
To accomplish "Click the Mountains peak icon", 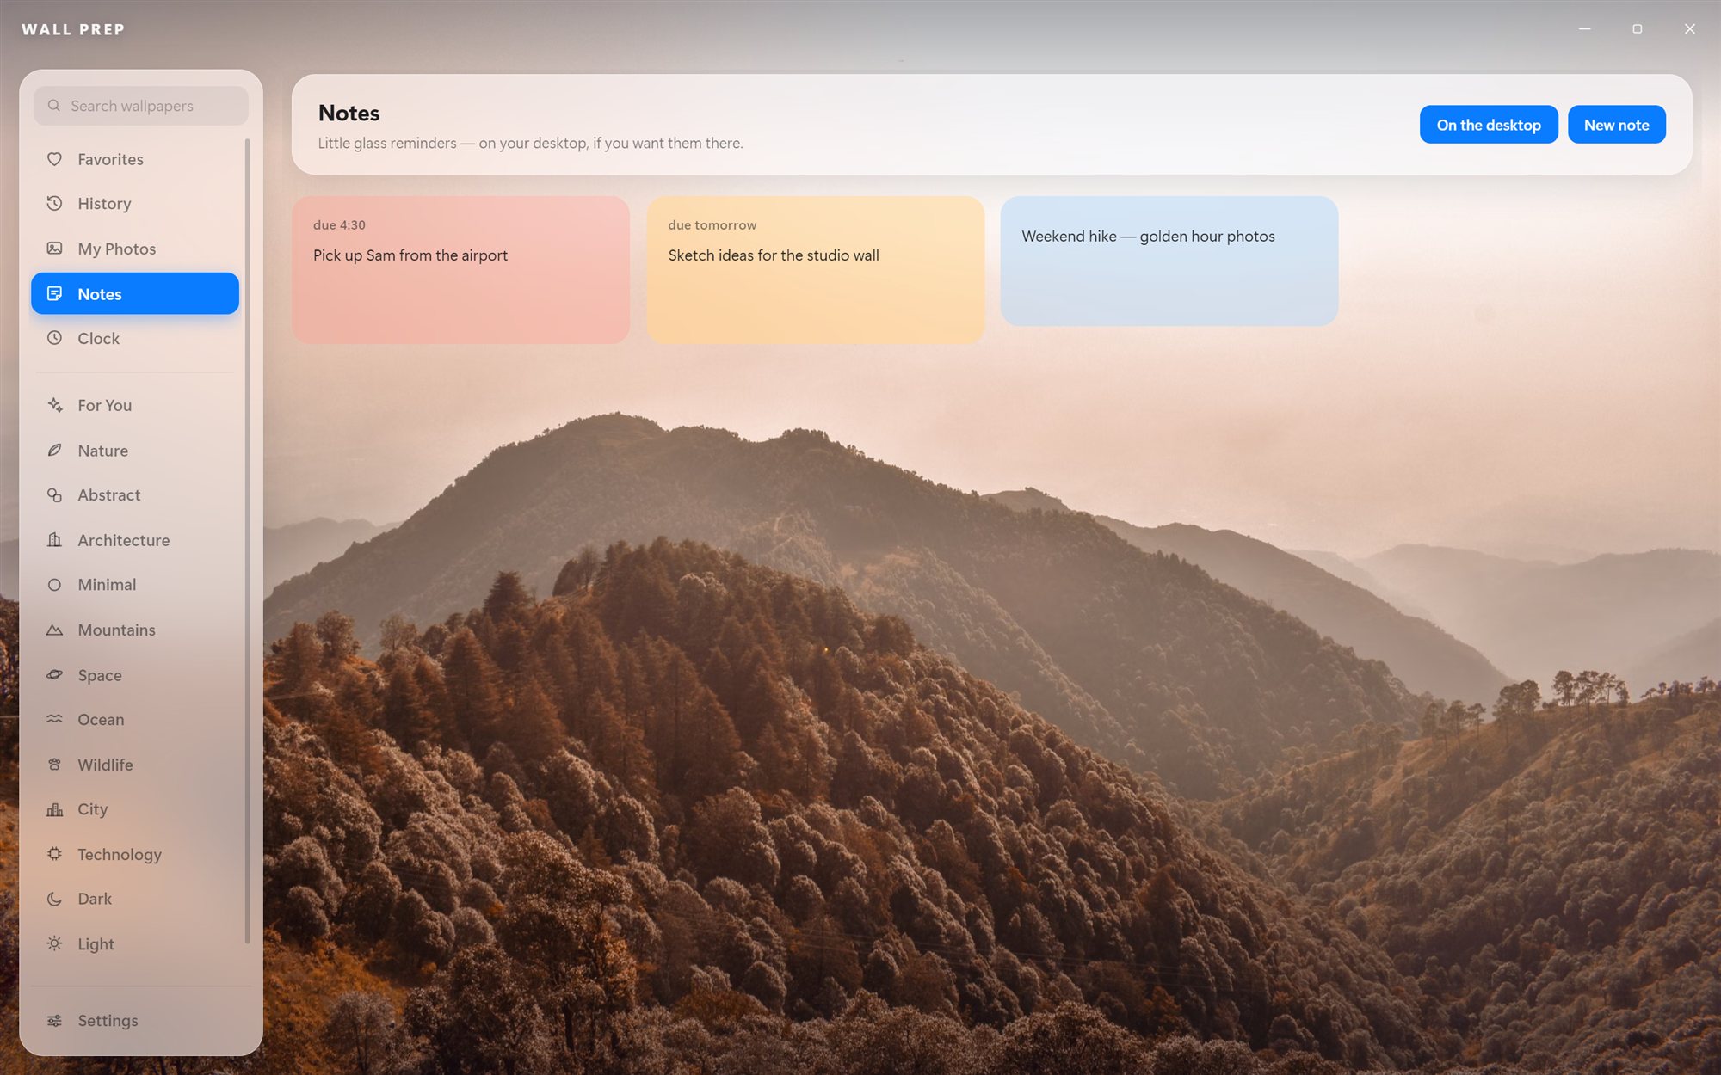I will pyautogui.click(x=54, y=630).
